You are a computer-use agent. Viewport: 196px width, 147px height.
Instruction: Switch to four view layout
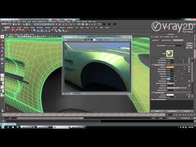click(x=2, y=79)
